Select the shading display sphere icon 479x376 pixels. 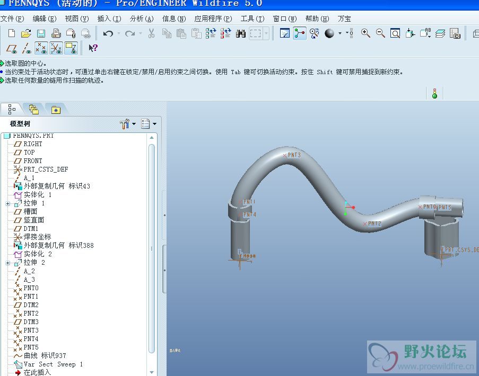point(329,33)
